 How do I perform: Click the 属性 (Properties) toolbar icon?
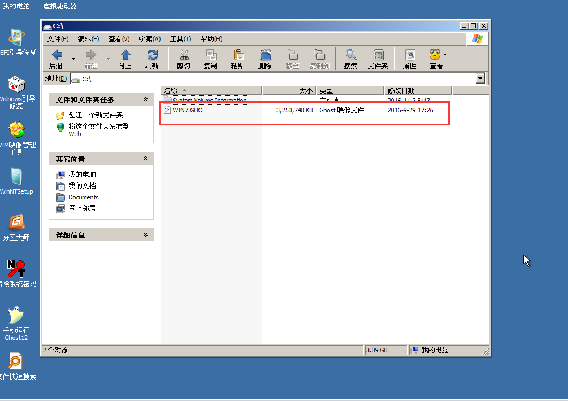click(x=409, y=55)
